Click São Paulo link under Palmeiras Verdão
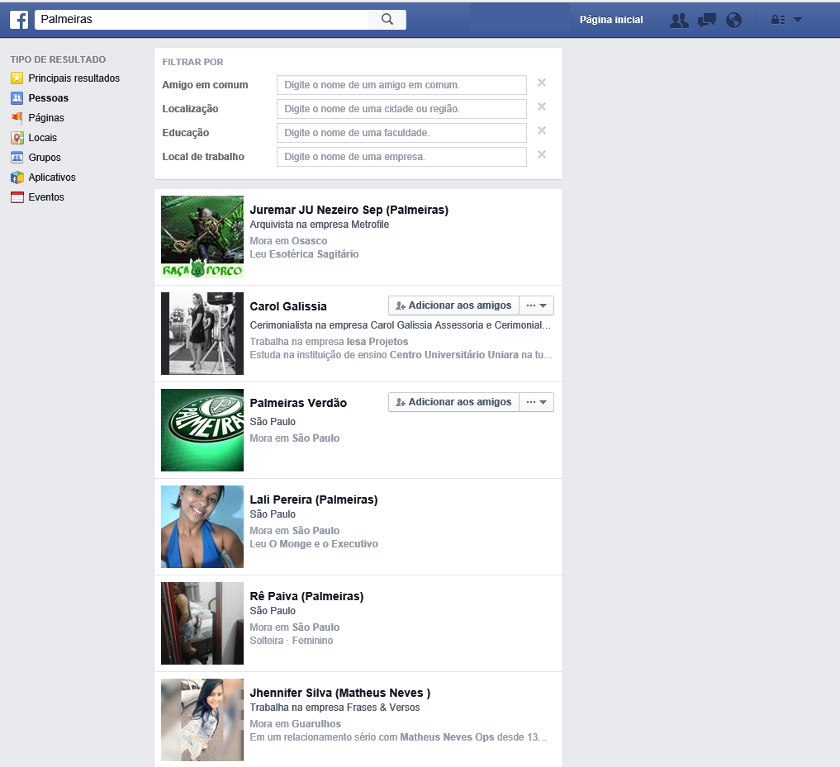Viewport: 840px width, 767px height. 316,438
